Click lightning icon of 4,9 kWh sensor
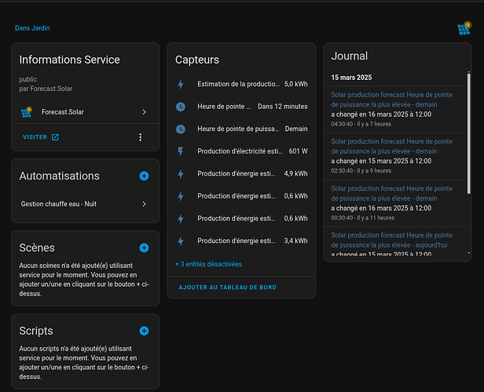This screenshot has height=392, width=484. pos(181,174)
